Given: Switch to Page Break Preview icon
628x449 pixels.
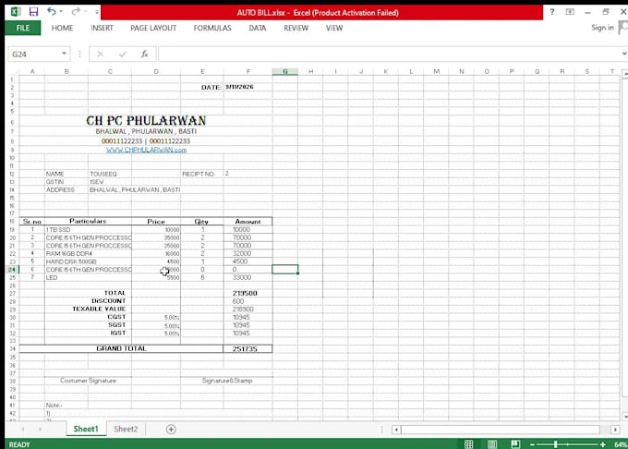Looking at the screenshot, I should click(515, 444).
